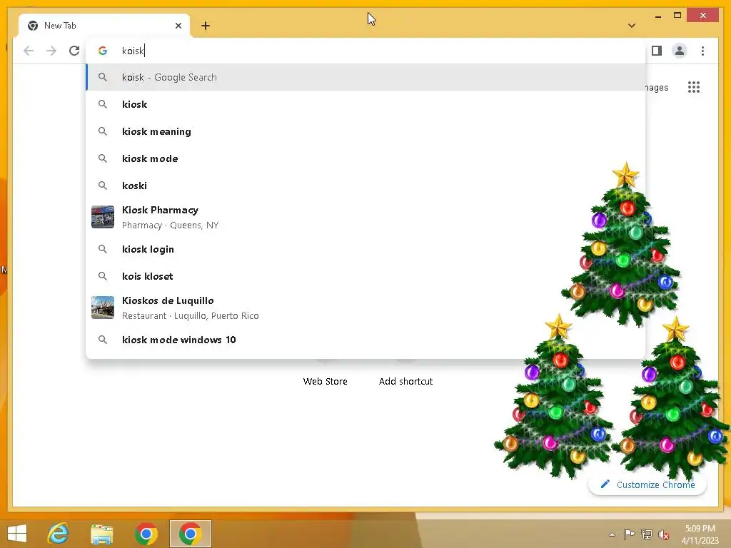Click the first Chrome taskbar icon
This screenshot has height=548, width=731.
pyautogui.click(x=146, y=534)
